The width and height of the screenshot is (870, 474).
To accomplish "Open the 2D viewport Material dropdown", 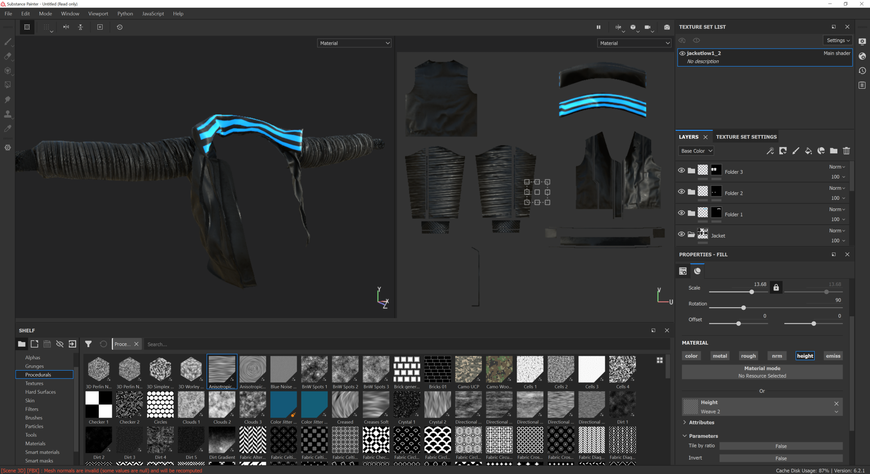I will click(x=634, y=43).
